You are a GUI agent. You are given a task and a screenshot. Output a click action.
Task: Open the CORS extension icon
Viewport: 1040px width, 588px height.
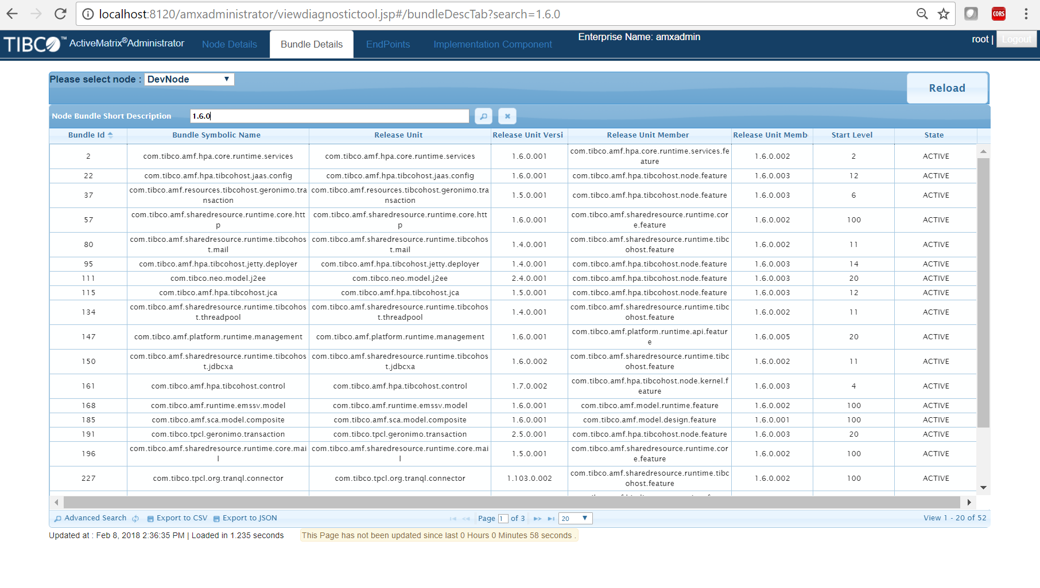point(999,14)
